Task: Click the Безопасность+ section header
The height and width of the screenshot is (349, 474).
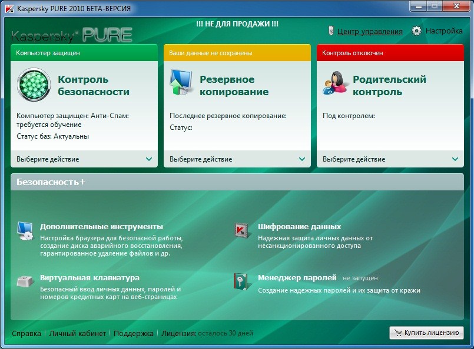Action: (237, 182)
